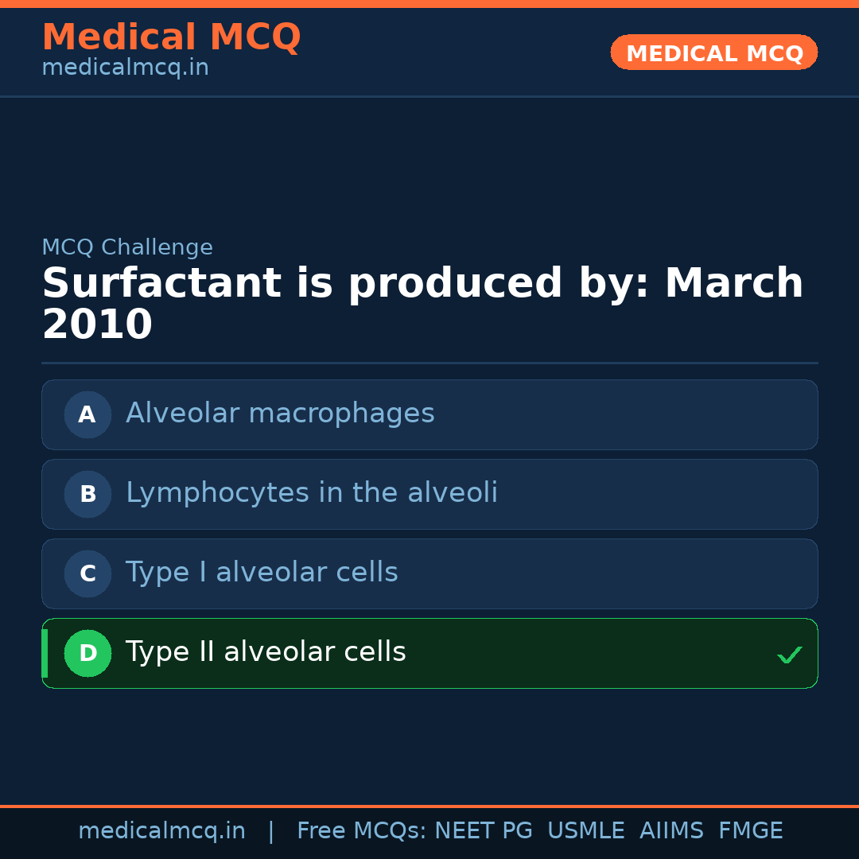Click the NEET PG footer item
Image resolution: width=859 pixels, height=859 pixels.
tap(483, 830)
